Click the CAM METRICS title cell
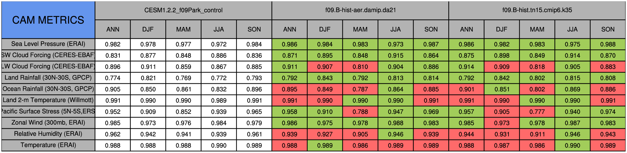The width and height of the screenshot is (627, 153). point(48,20)
